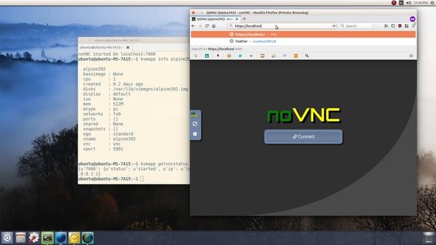Open trash icon in dock

coord(429,238)
